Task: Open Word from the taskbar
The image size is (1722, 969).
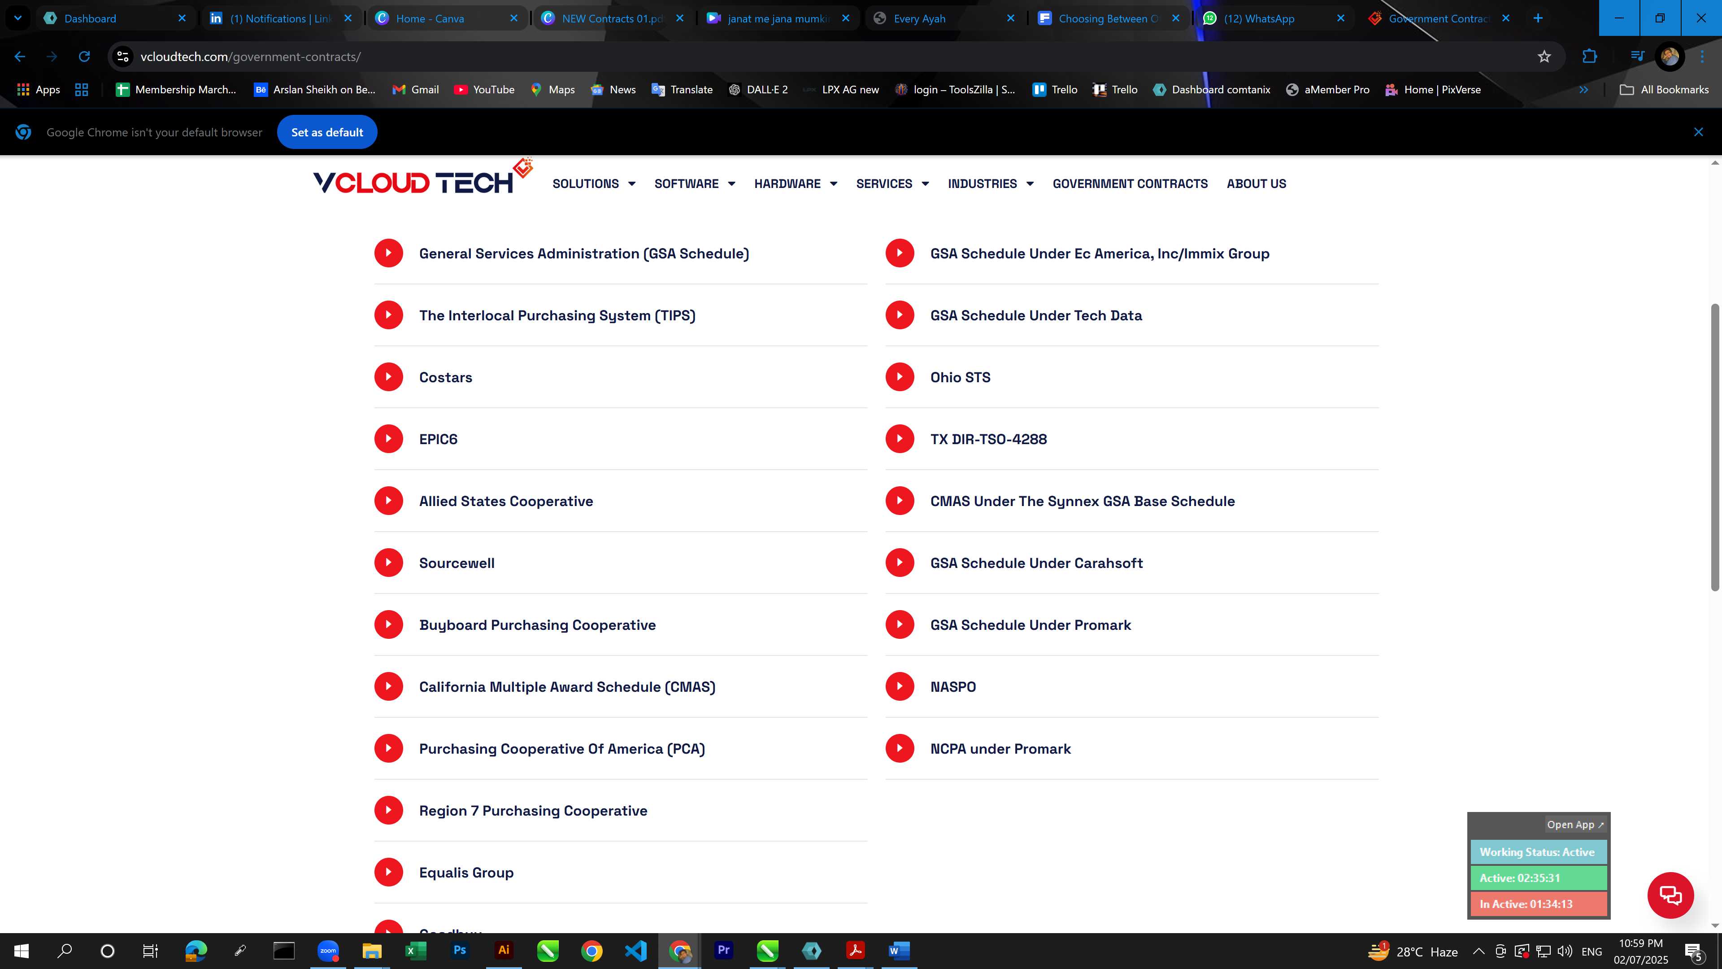Action: pyautogui.click(x=899, y=951)
